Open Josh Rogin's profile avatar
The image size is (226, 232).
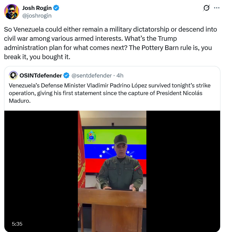click(12, 12)
